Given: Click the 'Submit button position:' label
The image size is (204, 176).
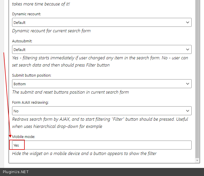Looking at the screenshot, I should pyautogui.click(x=32, y=75).
